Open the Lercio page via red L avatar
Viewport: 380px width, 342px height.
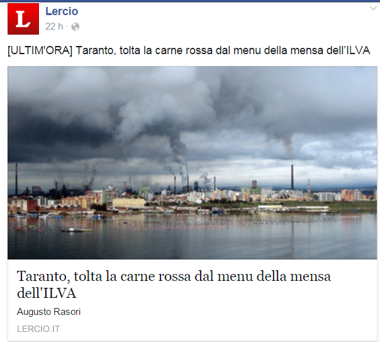(23, 19)
